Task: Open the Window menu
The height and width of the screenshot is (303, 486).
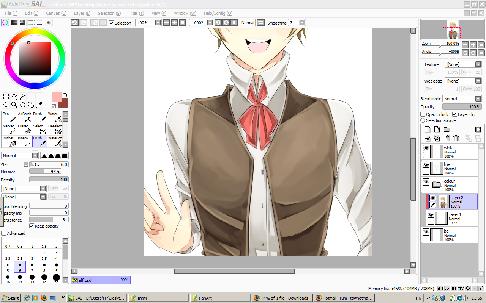Action: (x=185, y=13)
